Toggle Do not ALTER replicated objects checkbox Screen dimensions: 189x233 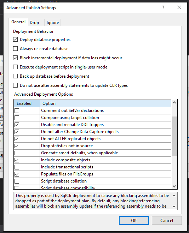click(17, 139)
